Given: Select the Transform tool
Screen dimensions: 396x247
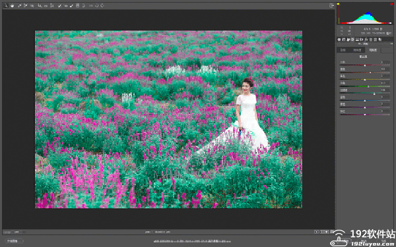Looking at the screenshot, I should tap(51, 5).
